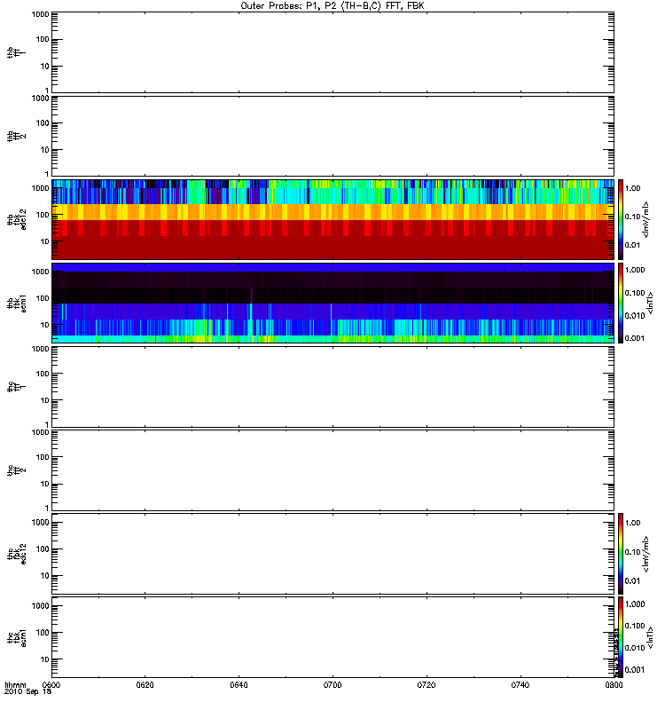
Task: Click the <|mV/m|> units label of thb edc12 color bar
Action: (x=645, y=219)
